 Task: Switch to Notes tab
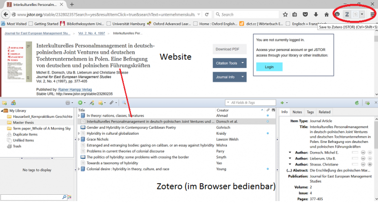(x=297, y=112)
